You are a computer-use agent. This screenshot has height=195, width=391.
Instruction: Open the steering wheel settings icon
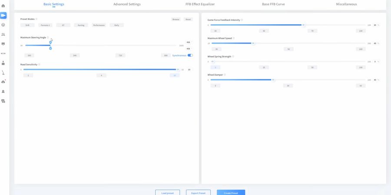point(3,25)
